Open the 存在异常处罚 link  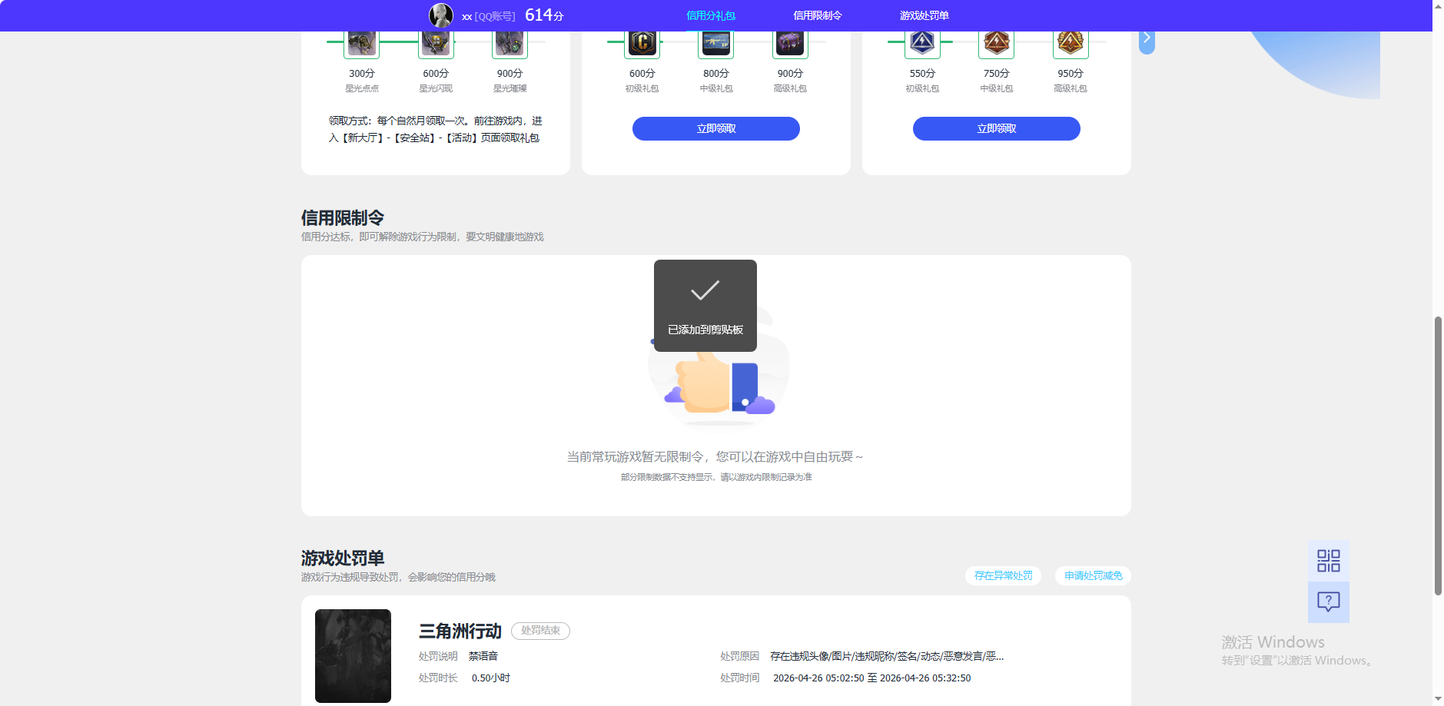pos(1004,575)
